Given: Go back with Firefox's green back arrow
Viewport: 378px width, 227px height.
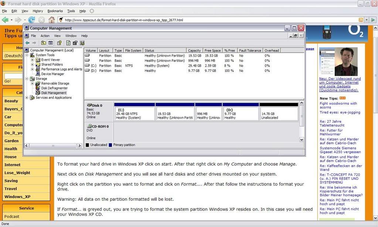Looking at the screenshot, I should [5, 20].
